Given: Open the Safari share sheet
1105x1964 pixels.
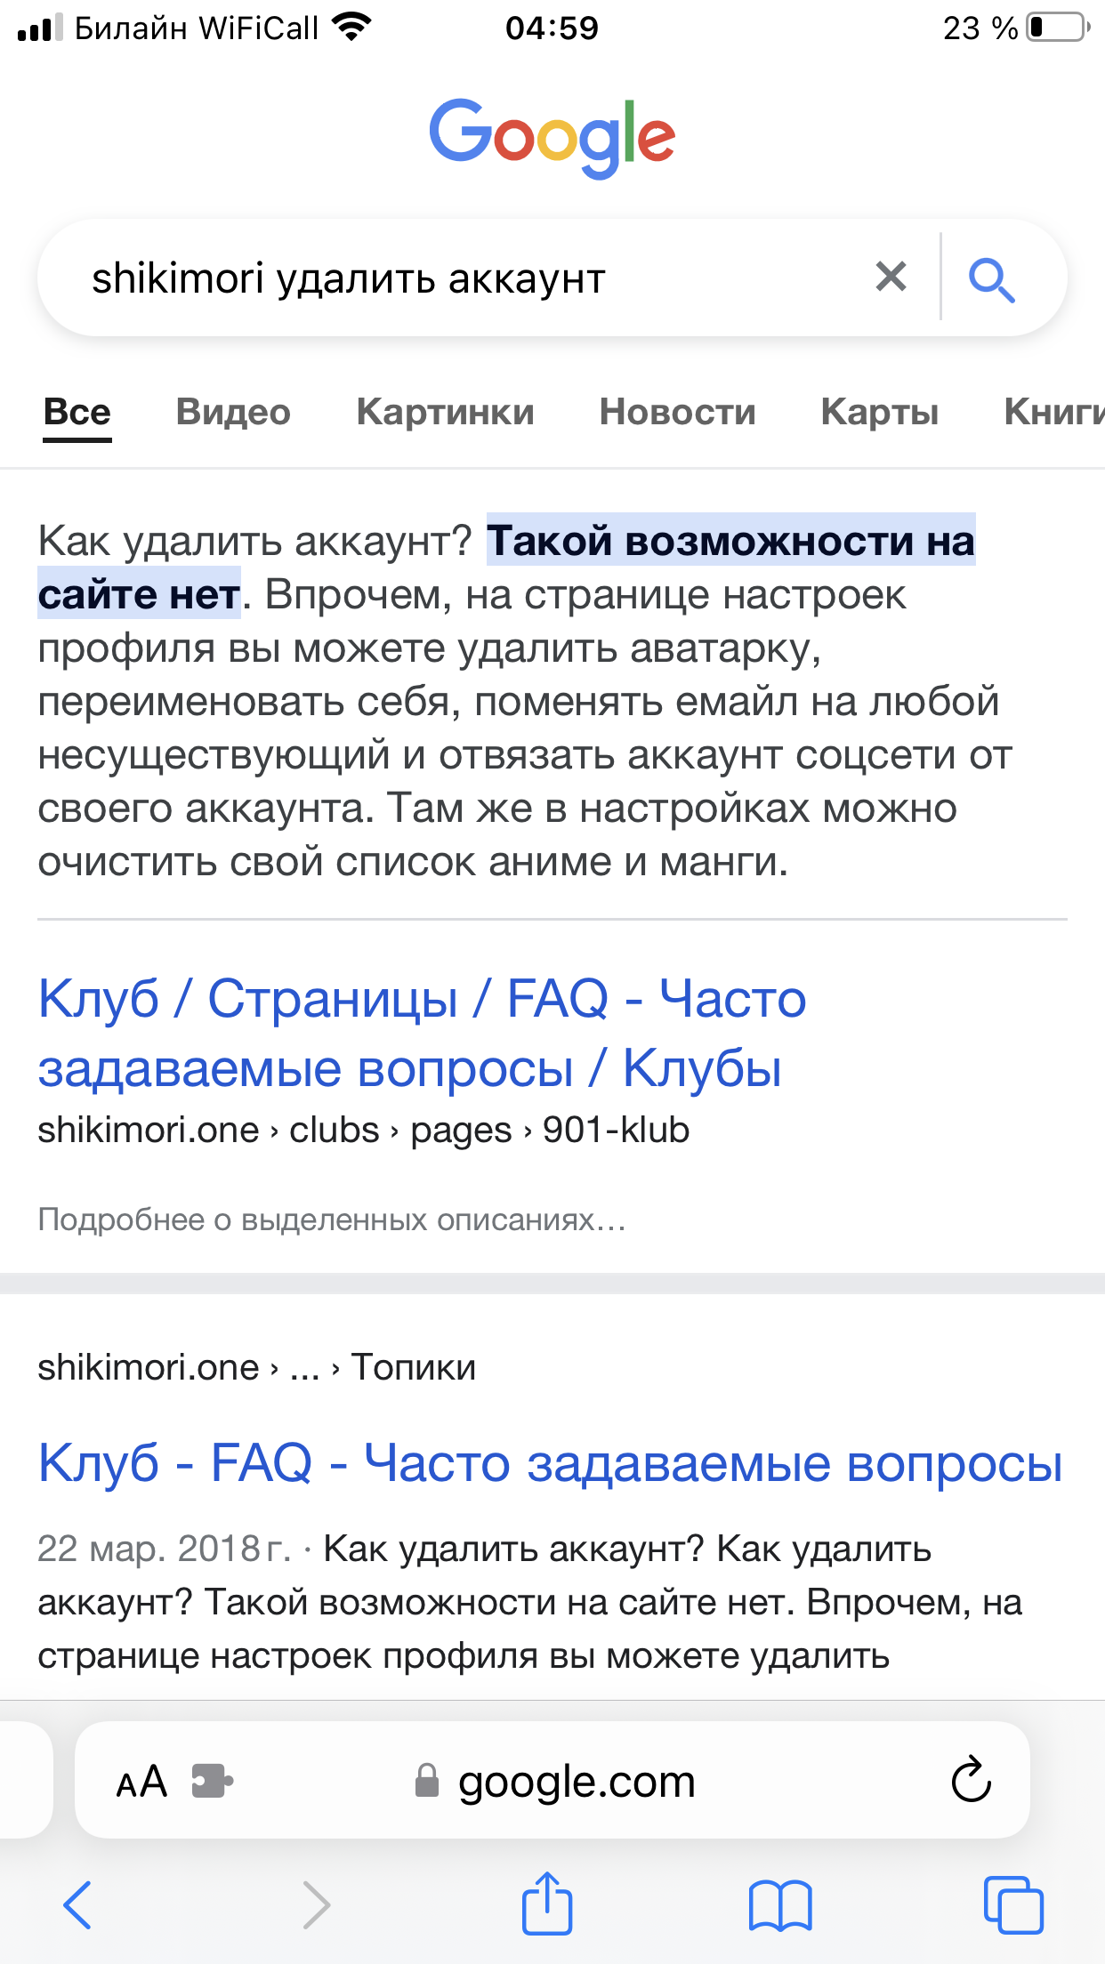Looking at the screenshot, I should pos(546,1904).
